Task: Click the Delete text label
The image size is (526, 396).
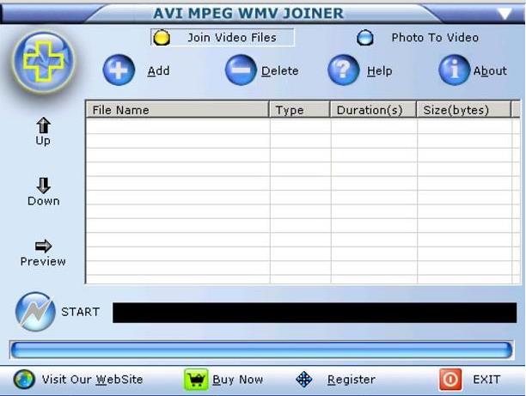Action: click(280, 70)
